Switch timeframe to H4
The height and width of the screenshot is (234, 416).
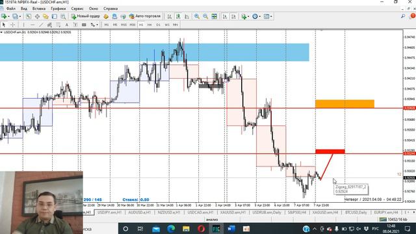point(149,25)
